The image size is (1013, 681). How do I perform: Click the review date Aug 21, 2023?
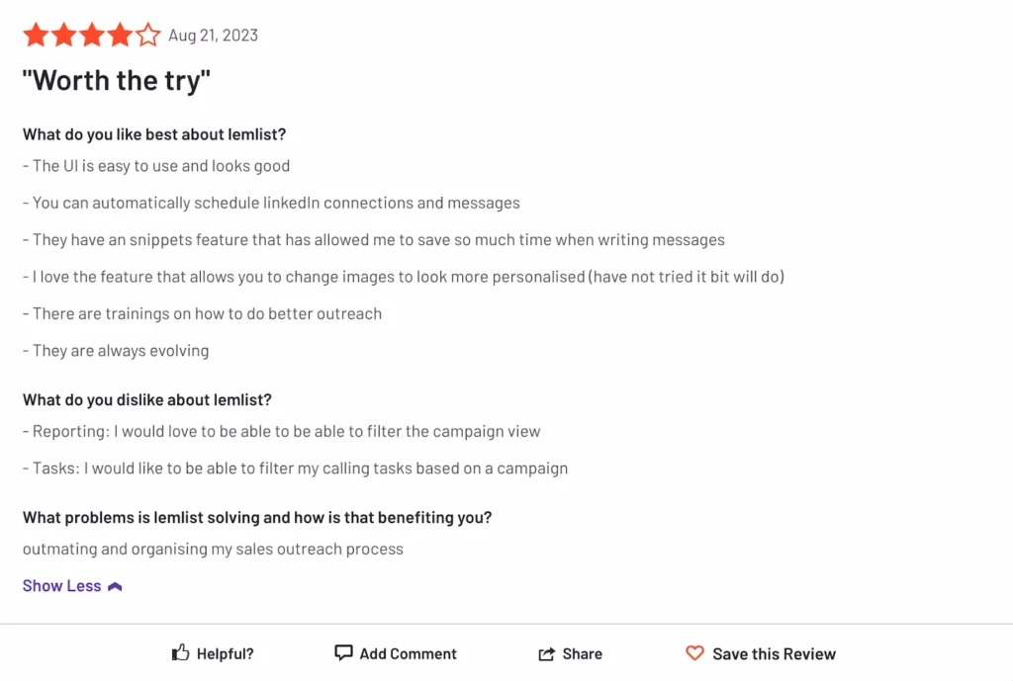[x=214, y=35]
